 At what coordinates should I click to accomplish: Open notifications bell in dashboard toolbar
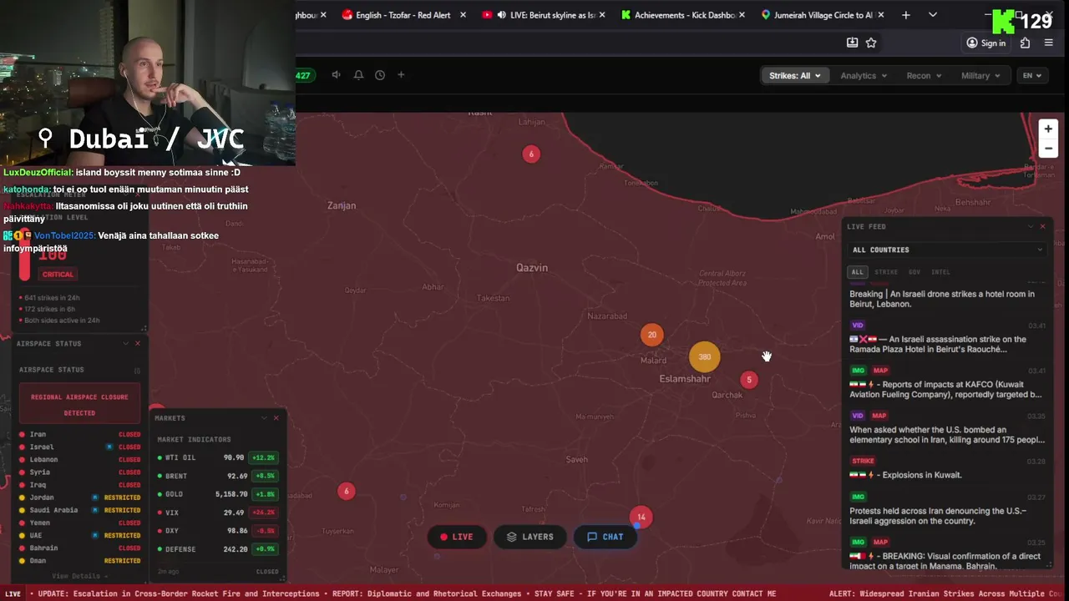358,75
